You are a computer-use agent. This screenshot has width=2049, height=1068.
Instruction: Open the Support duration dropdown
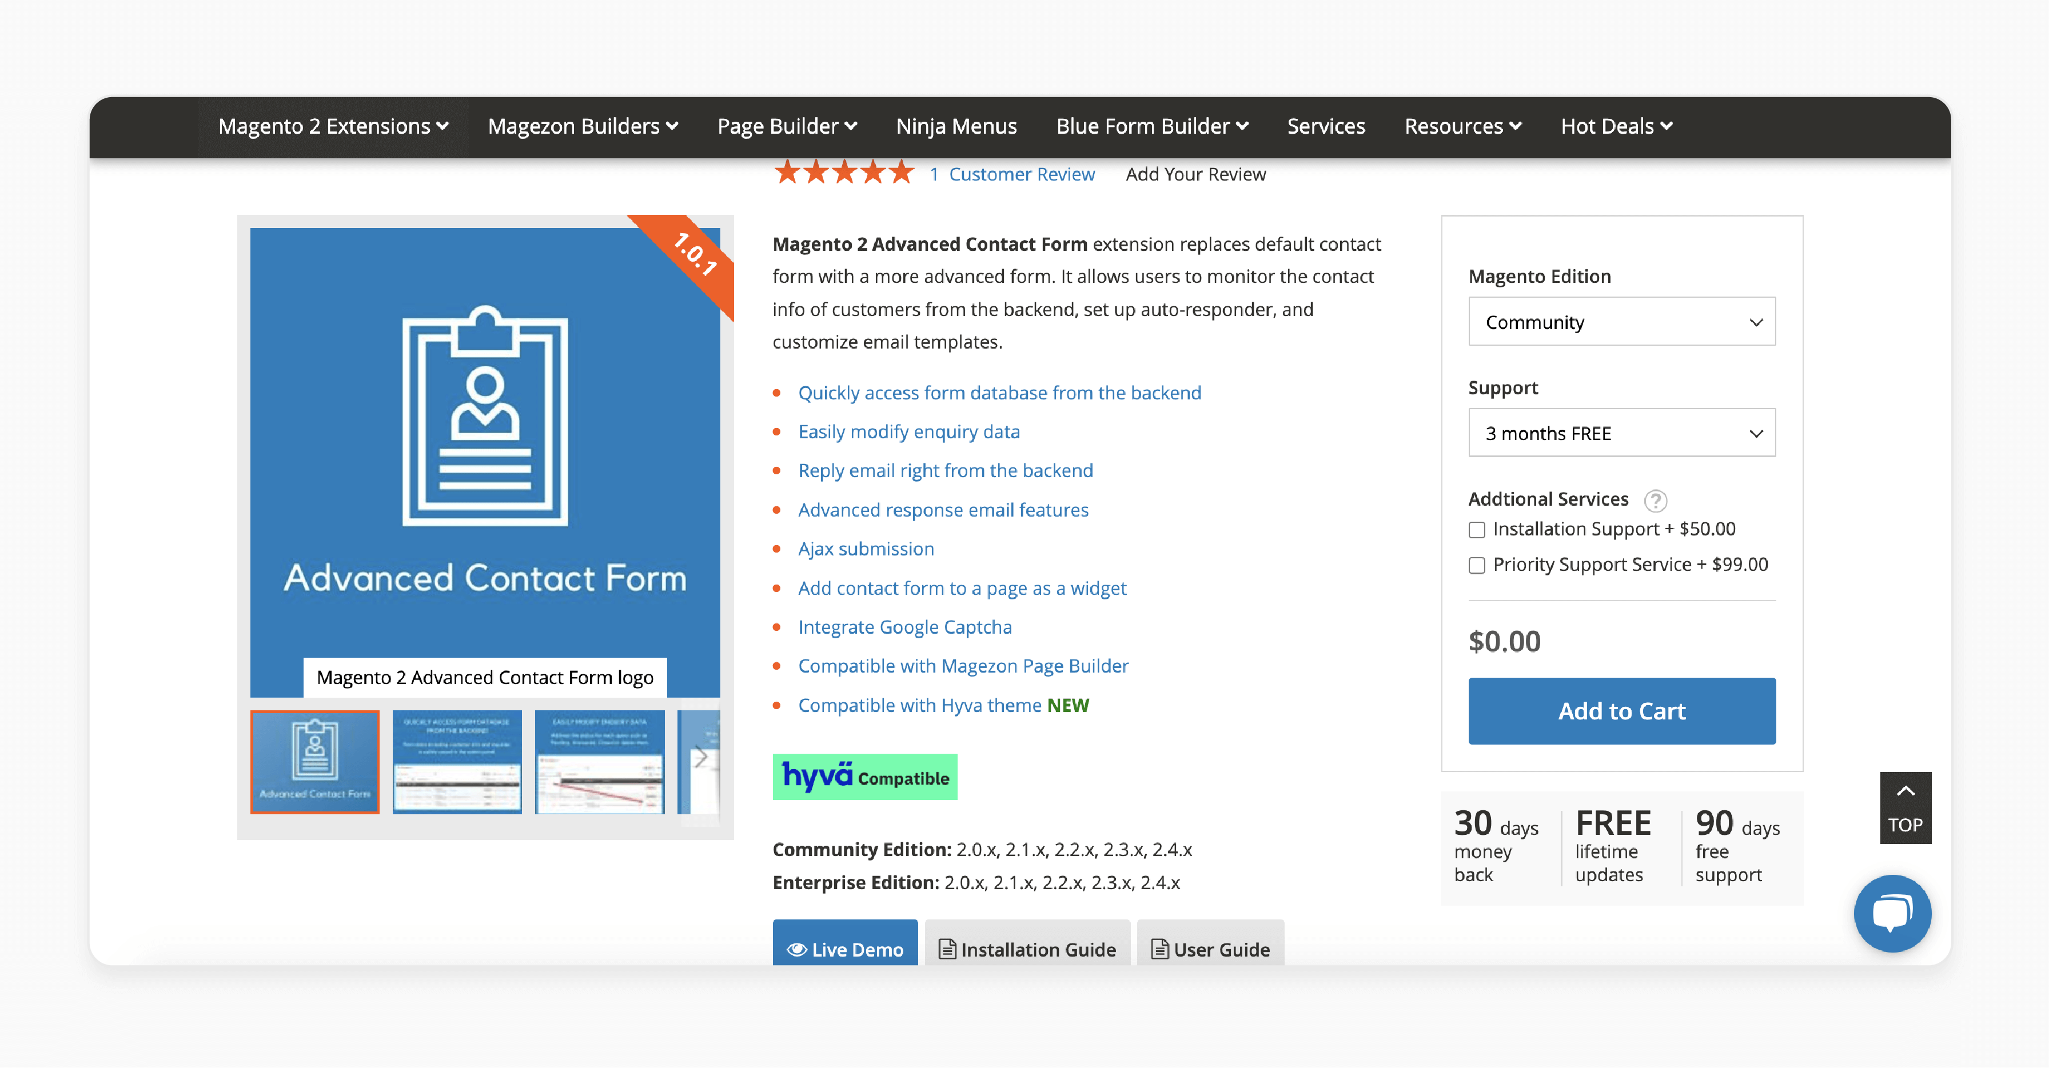1622,434
